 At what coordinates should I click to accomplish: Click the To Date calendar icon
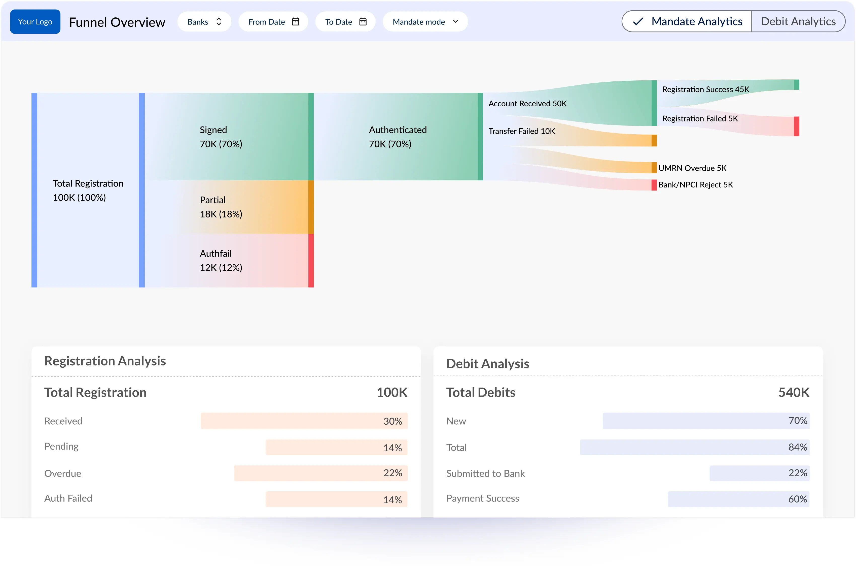pyautogui.click(x=364, y=21)
